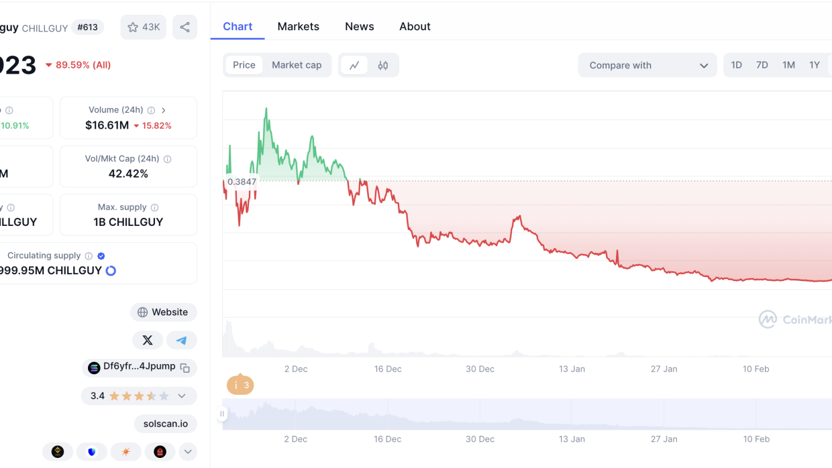
Task: Add CHILLGUY to watchlist via star icon
Action: pos(143,27)
